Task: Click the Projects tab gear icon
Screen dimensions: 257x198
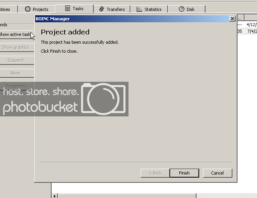Action: tap(28, 9)
